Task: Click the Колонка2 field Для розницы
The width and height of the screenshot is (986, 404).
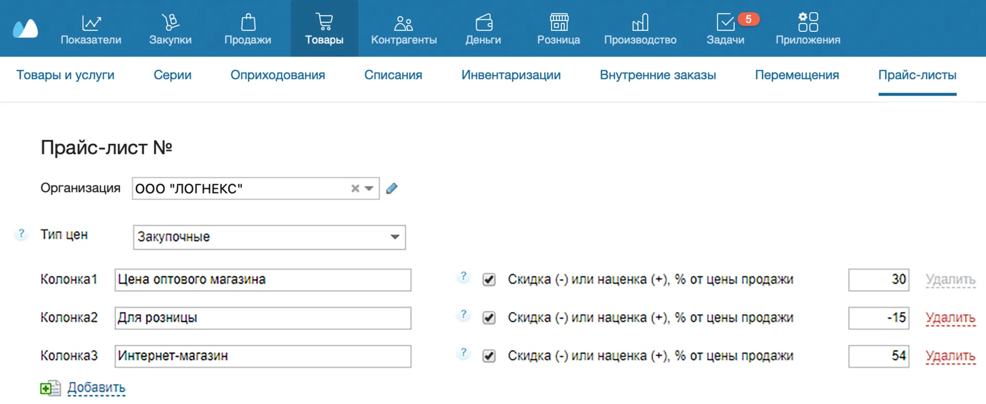Action: coord(263,318)
